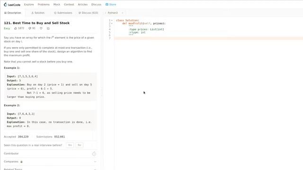Click the panel divider drag handle
The height and width of the screenshot is (170, 303).
102,92
